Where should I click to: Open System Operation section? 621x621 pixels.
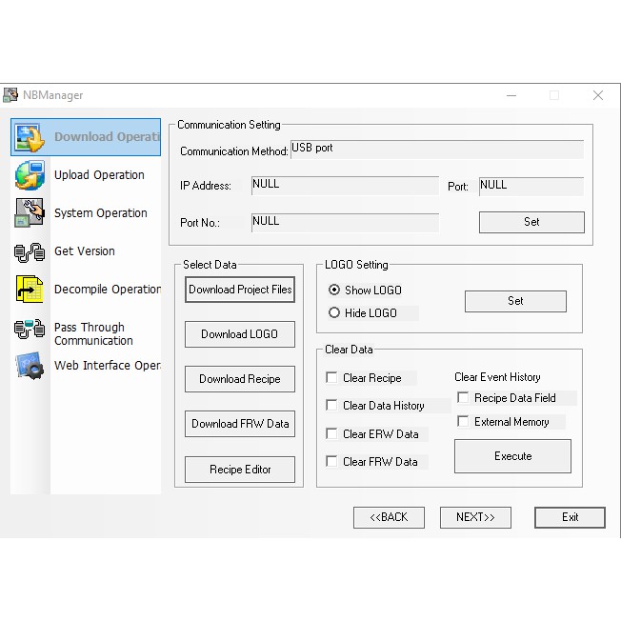[x=101, y=213]
